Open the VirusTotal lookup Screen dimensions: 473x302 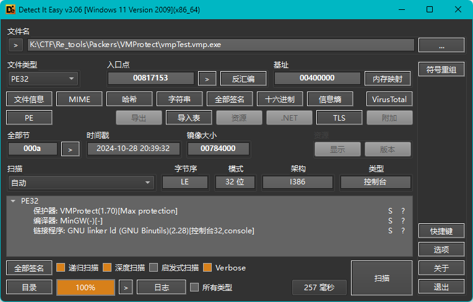point(389,99)
